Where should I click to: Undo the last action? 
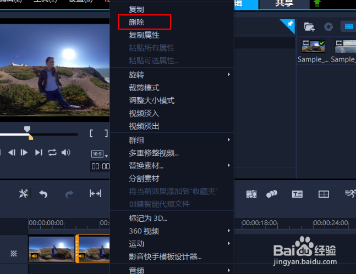coord(43,194)
